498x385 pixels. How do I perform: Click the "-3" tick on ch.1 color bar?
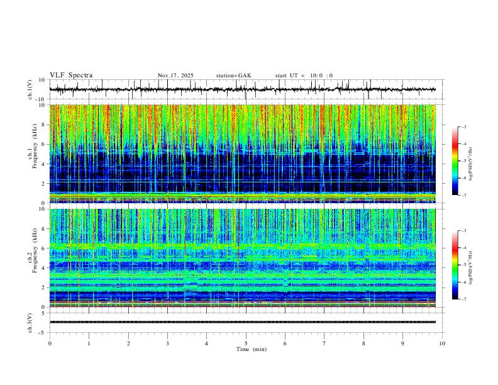click(x=463, y=126)
